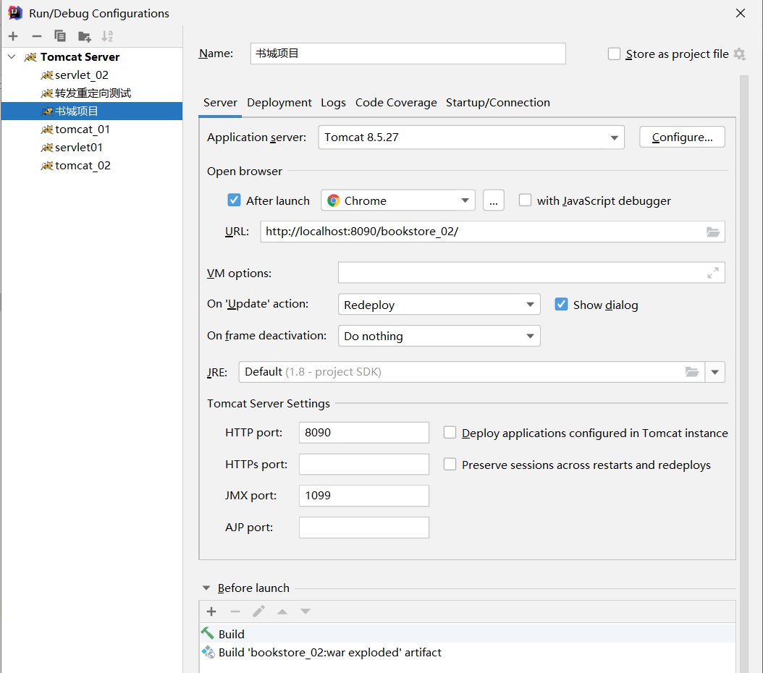Expand the VM options field editor
763x673 pixels.
pos(713,273)
